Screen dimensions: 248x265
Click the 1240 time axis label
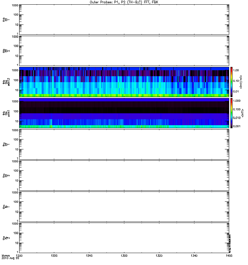(x=89, y=256)
